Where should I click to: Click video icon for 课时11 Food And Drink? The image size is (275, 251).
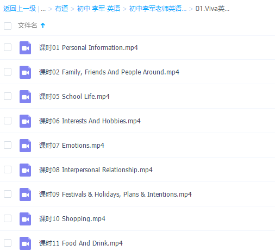point(25,243)
